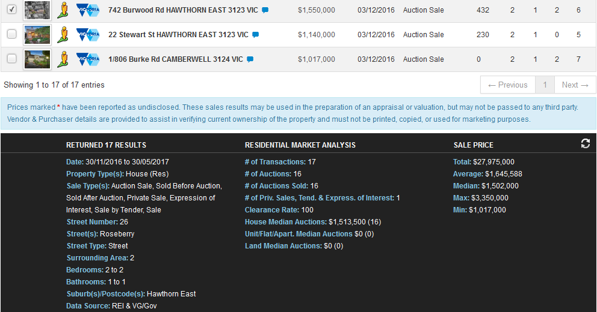
Task: Open street view for 22 Stewart St
Action: click(x=63, y=35)
